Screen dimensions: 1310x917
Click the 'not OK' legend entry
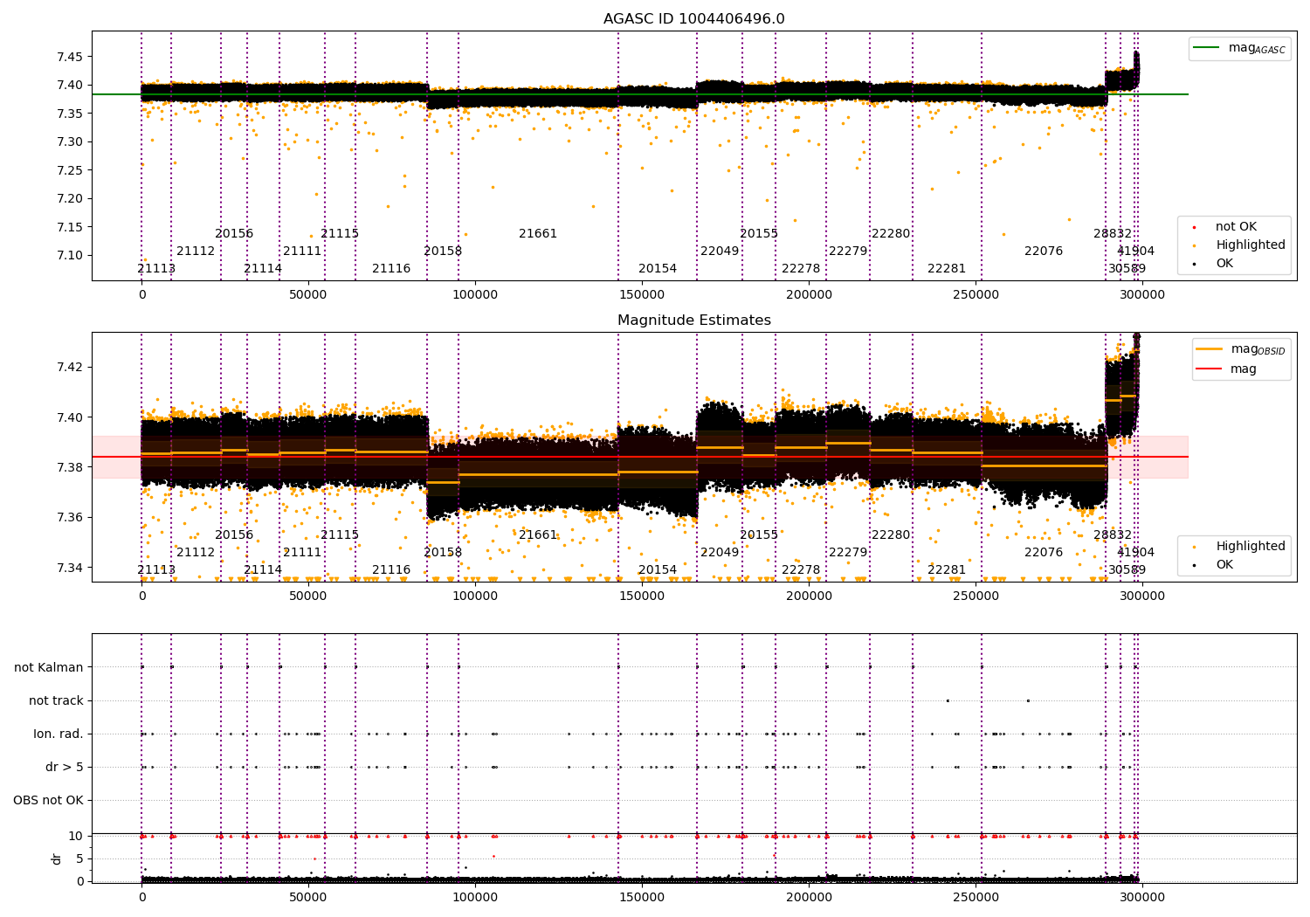[1235, 227]
